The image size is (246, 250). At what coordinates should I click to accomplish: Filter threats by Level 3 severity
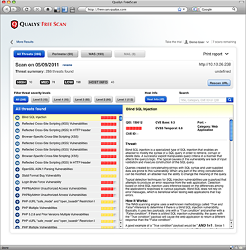(x=82, y=99)
